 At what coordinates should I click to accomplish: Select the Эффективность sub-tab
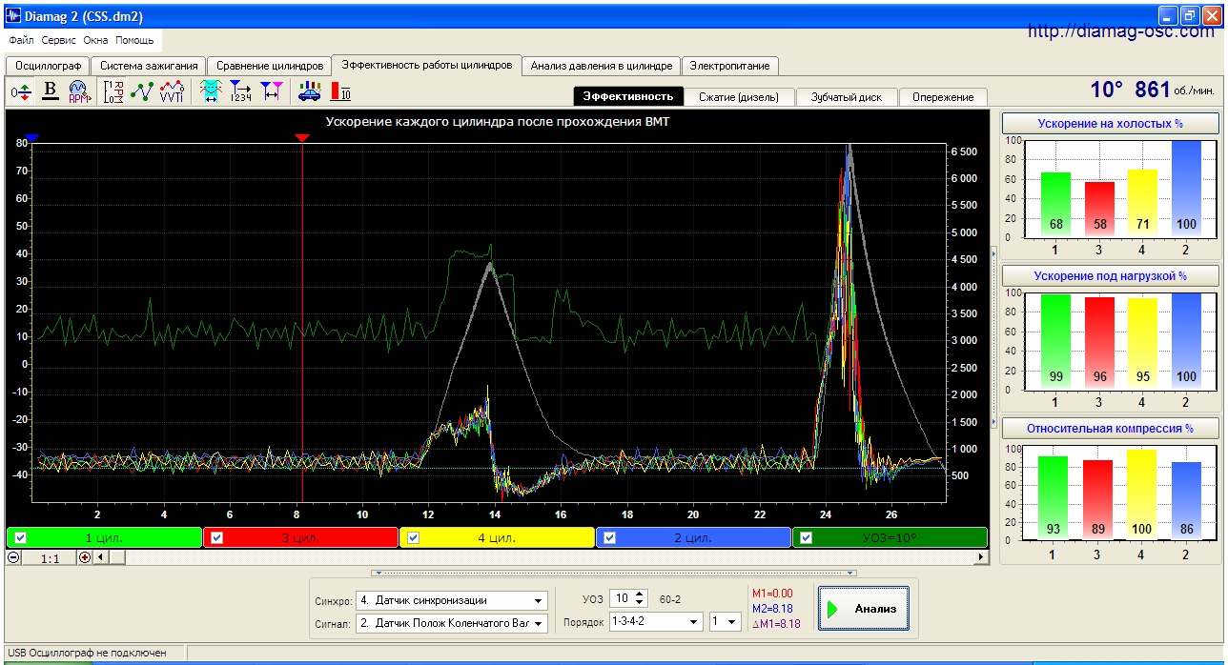628,96
